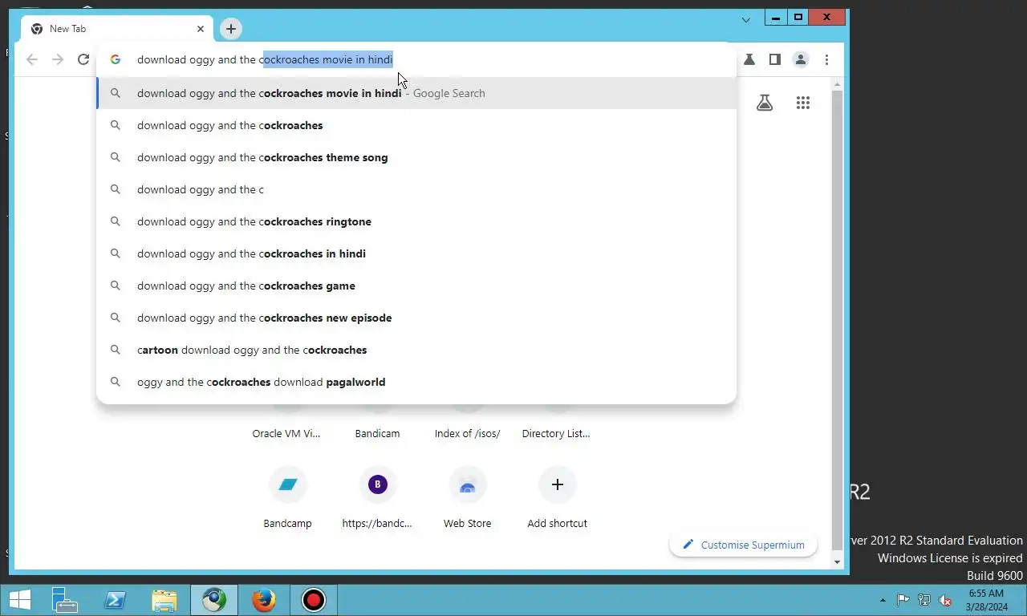The height and width of the screenshot is (616, 1027).
Task: Close the New Tab tab
Action: (x=201, y=29)
